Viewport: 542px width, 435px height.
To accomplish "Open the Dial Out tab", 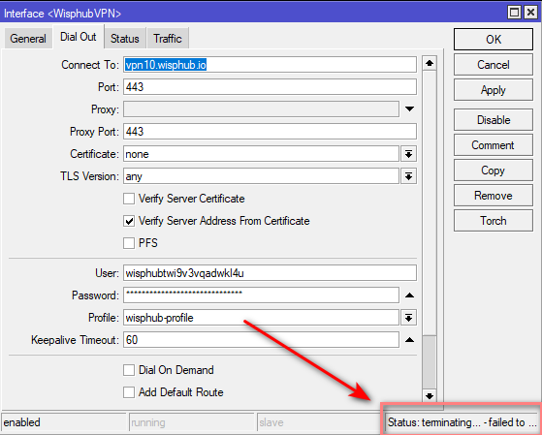I will (x=79, y=37).
